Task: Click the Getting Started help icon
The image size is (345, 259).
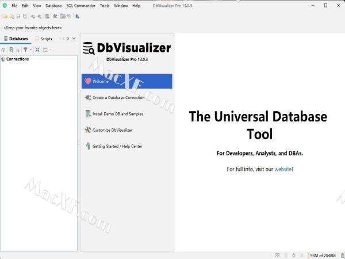Action: click(x=88, y=146)
